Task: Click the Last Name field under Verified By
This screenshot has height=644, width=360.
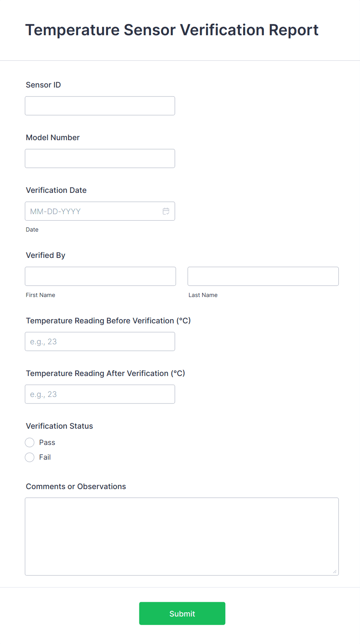Action: point(263,276)
